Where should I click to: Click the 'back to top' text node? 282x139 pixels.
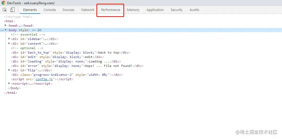tap(109, 53)
